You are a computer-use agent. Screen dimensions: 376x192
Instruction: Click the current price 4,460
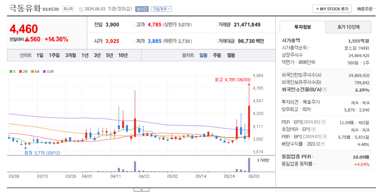[24, 29]
